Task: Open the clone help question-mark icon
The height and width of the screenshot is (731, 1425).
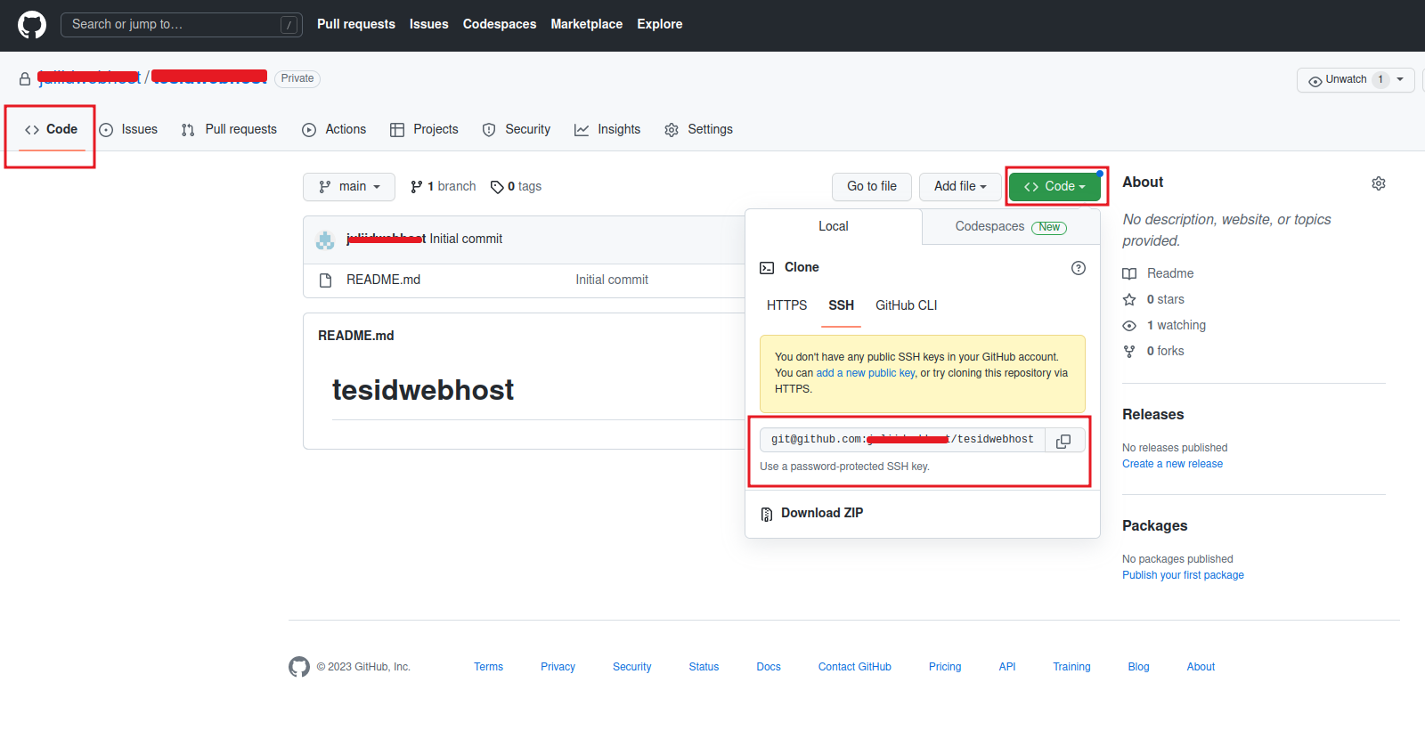Action: [x=1079, y=268]
